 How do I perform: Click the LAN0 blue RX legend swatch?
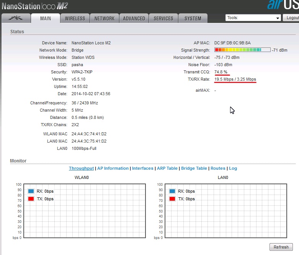pos(172,191)
